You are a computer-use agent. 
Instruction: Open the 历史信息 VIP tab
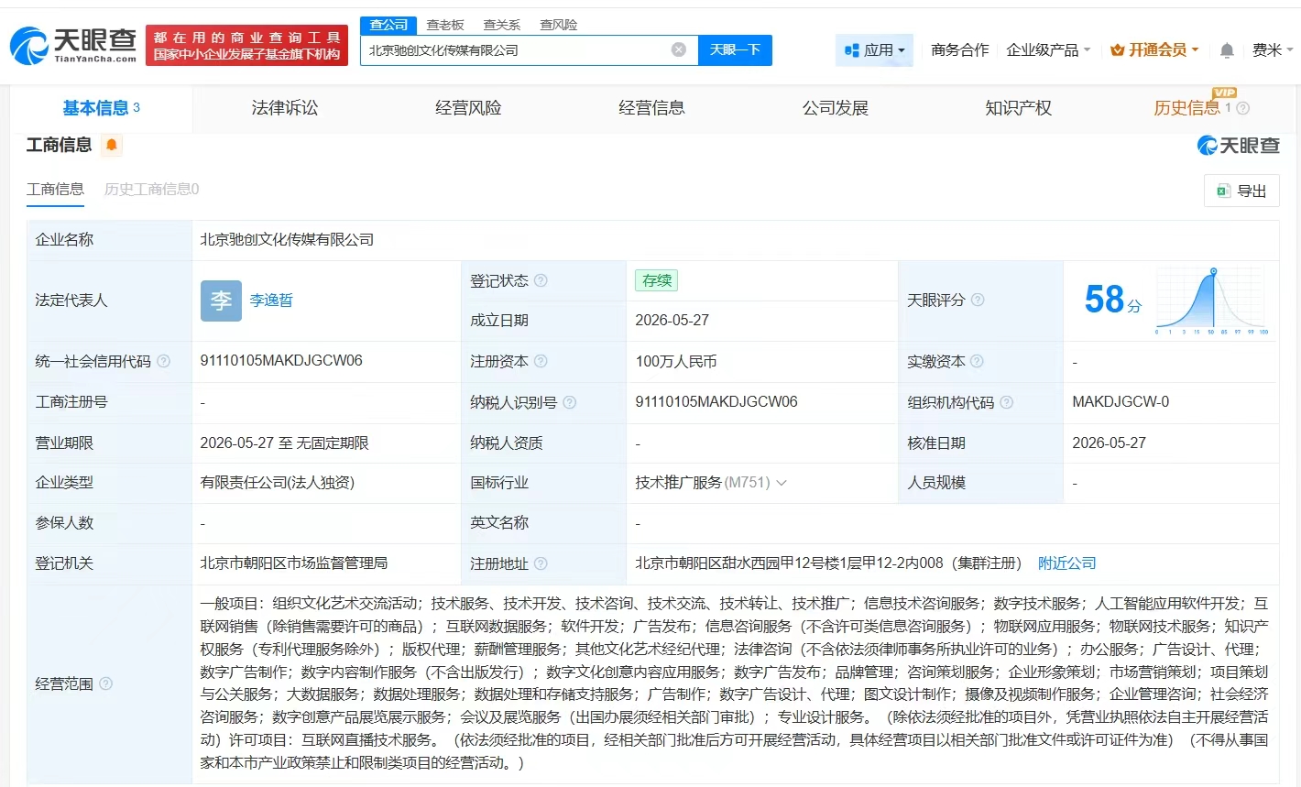(1187, 108)
